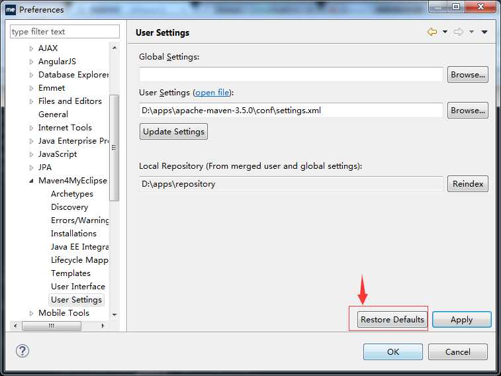Viewport: 501px width, 376px height.
Task: Expand the JPA tree node
Action: coord(31,167)
